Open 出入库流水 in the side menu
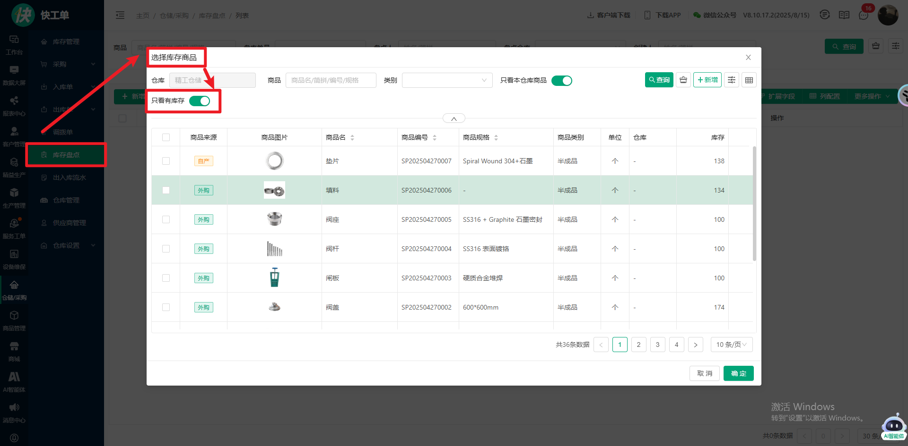The height and width of the screenshot is (446, 908). [69, 177]
